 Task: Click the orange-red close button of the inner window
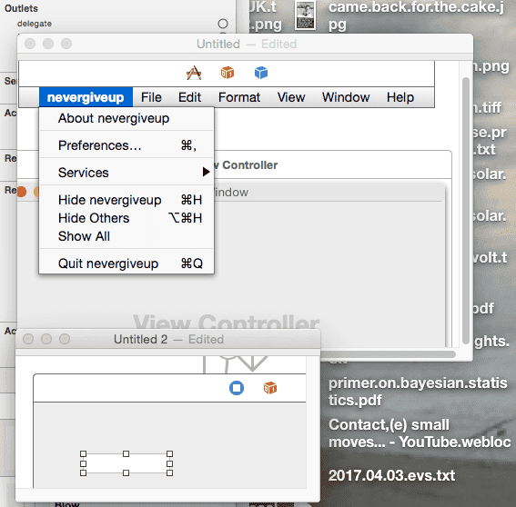click(22, 191)
